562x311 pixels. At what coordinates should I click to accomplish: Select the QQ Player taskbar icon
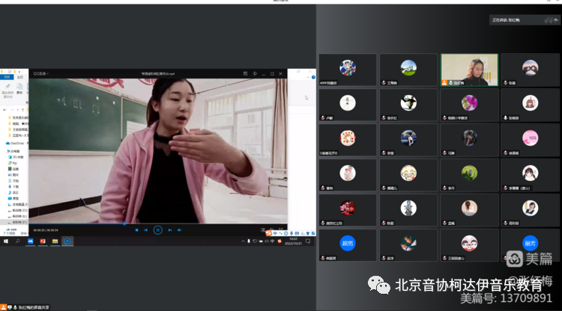[x=67, y=241]
